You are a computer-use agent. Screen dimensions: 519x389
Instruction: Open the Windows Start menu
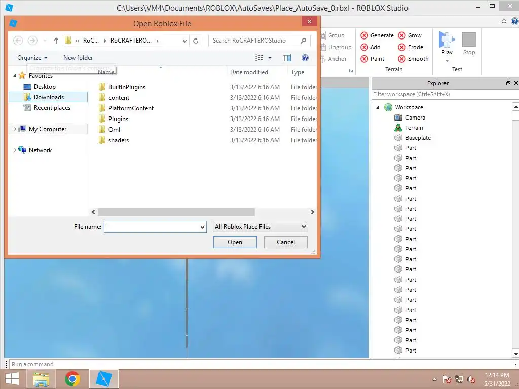pyautogui.click(x=12, y=379)
